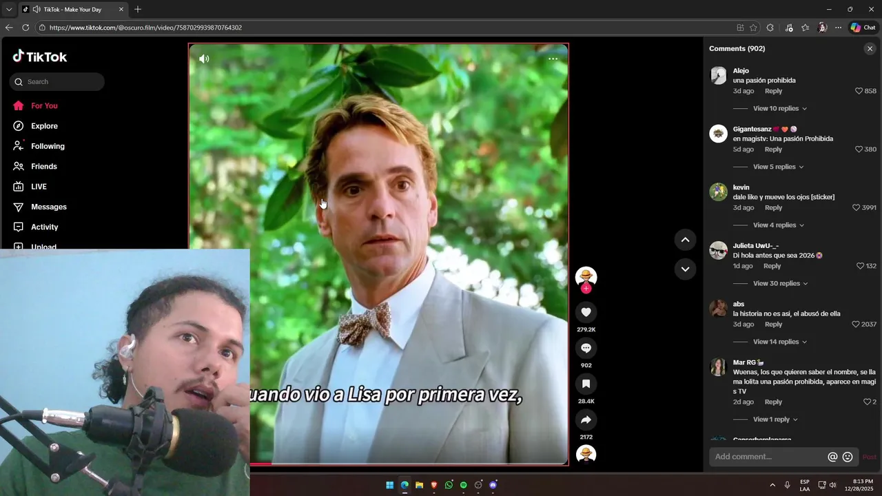Insert a mention with the @ icon
This screenshot has height=496, width=882.
(x=832, y=457)
